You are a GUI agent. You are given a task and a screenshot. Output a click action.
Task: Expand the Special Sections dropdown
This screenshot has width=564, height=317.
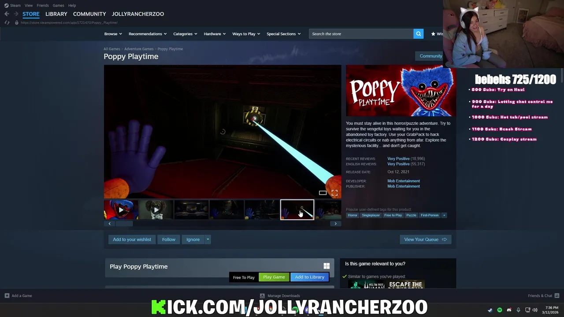tap(283, 34)
